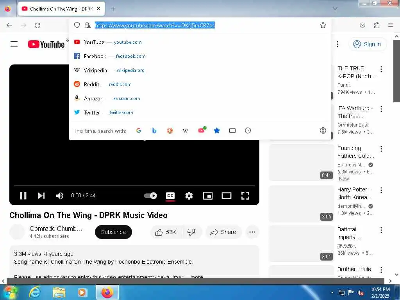The width and height of the screenshot is (400, 300).
Task: Subscribe to Comrade Chumb channel
Action: pyautogui.click(x=113, y=232)
